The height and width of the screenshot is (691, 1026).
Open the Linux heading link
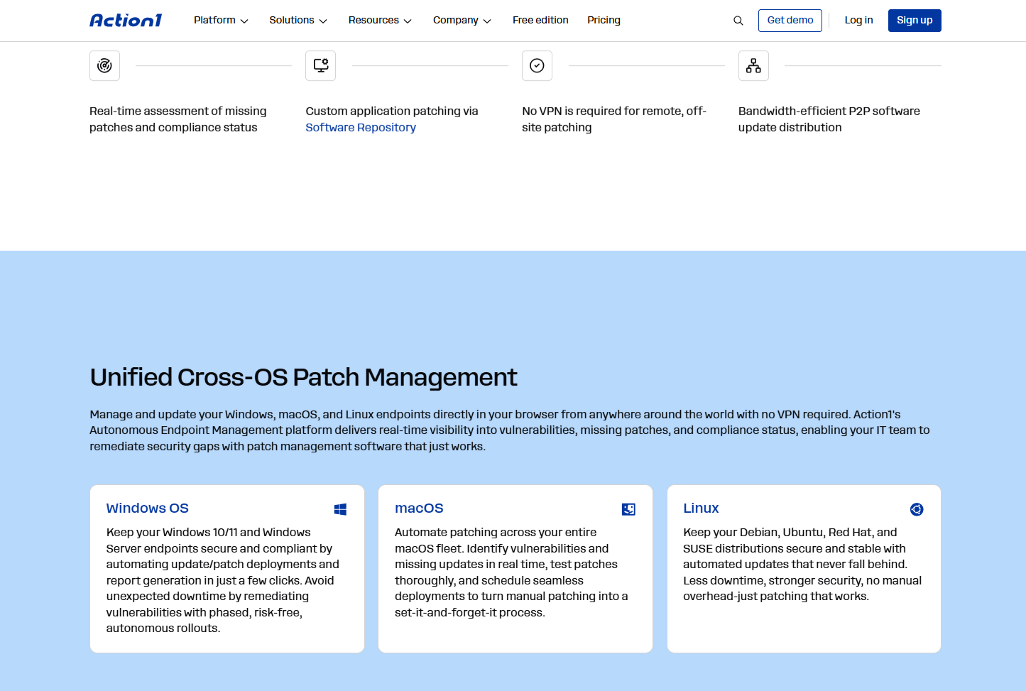click(701, 508)
